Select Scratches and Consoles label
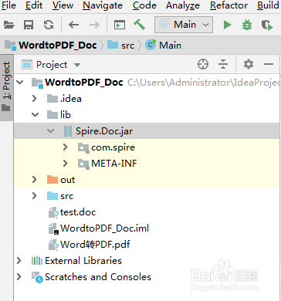Image resolution: width=281 pixels, height=301 pixels. [98, 277]
